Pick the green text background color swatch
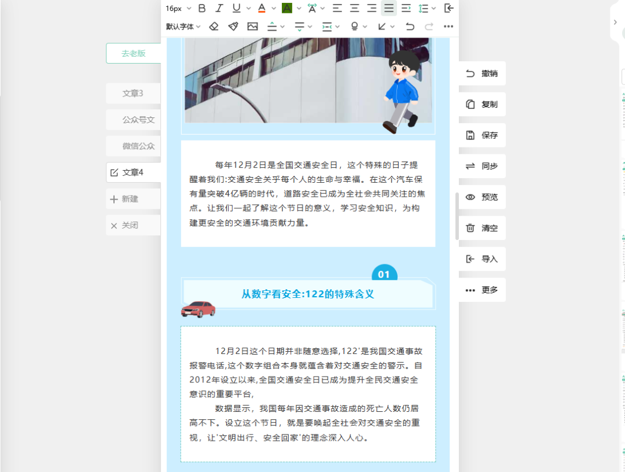 [286, 8]
